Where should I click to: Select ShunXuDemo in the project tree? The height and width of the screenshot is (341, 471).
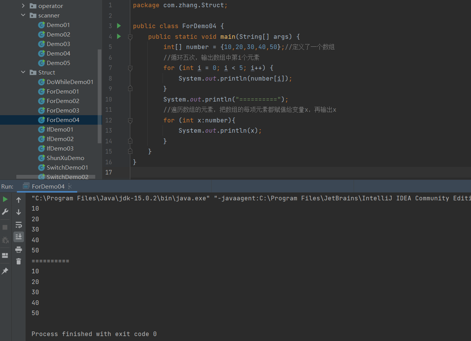pos(65,158)
